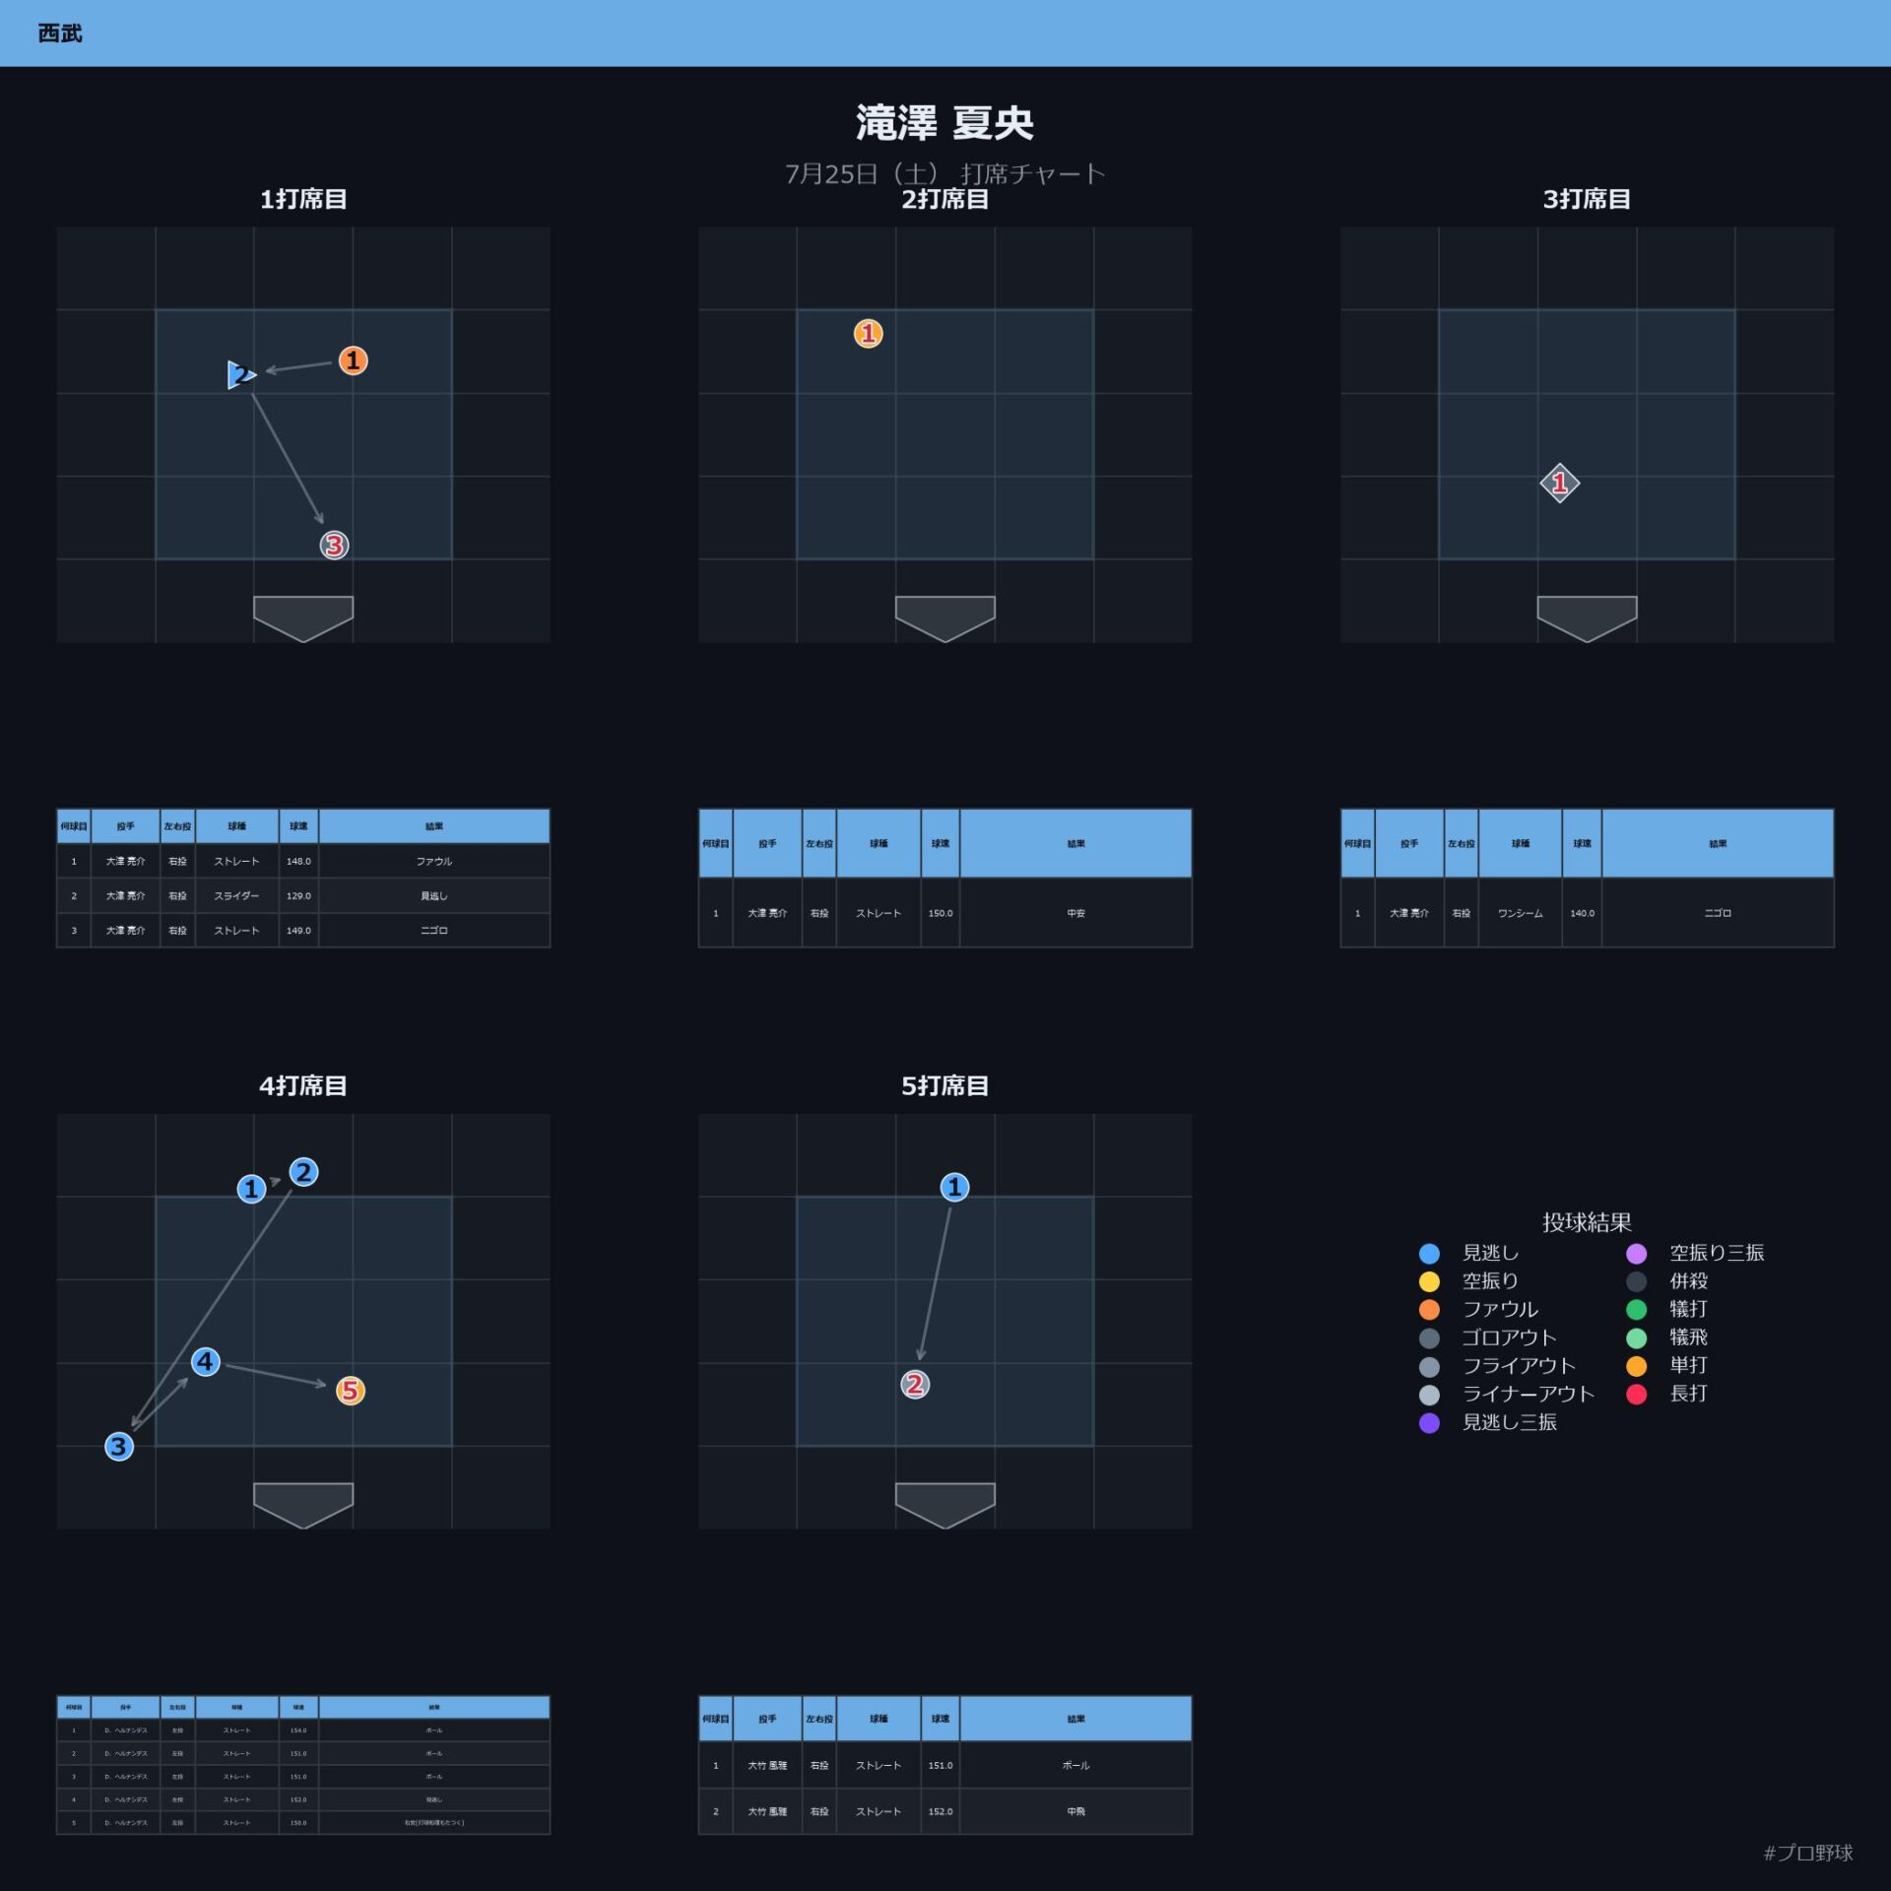Image resolution: width=1891 pixels, height=1891 pixels.
Task: Select blue pitch 4 marker in 4打席目 chart
Action: [205, 1361]
